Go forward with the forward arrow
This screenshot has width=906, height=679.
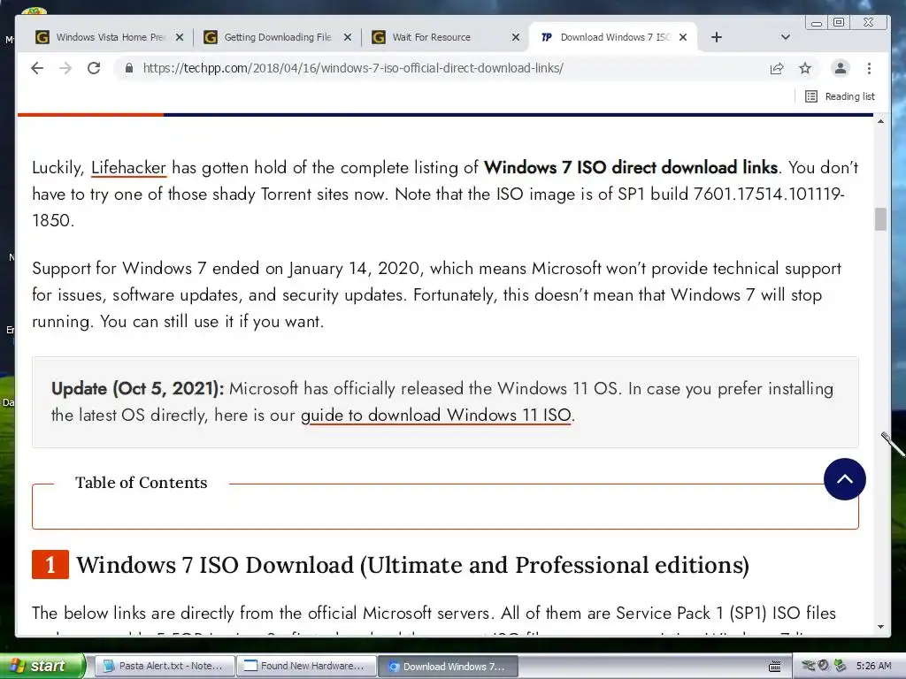[x=65, y=68]
